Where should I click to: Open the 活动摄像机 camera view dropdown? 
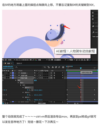(x=60, y=60)
